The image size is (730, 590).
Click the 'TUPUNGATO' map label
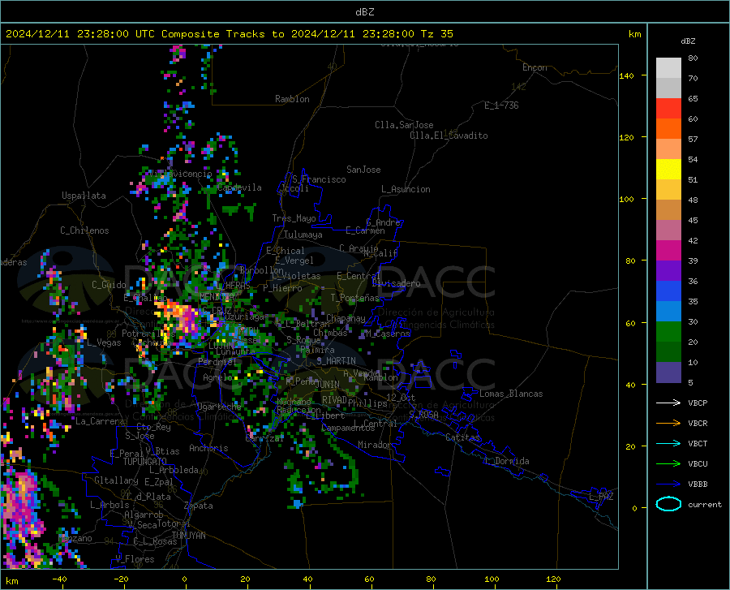pyautogui.click(x=145, y=462)
